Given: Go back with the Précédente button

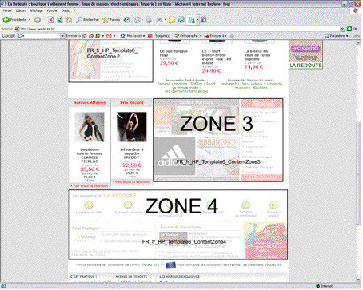Looking at the screenshot, I should (15, 20).
